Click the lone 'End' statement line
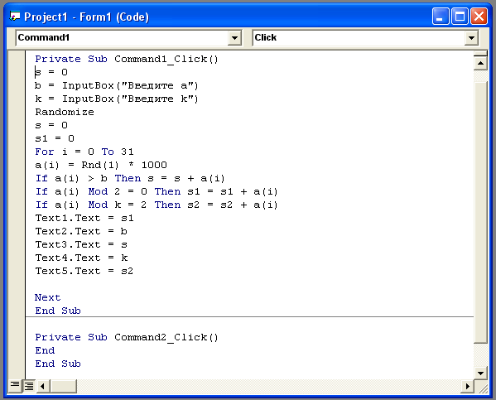 (45, 350)
